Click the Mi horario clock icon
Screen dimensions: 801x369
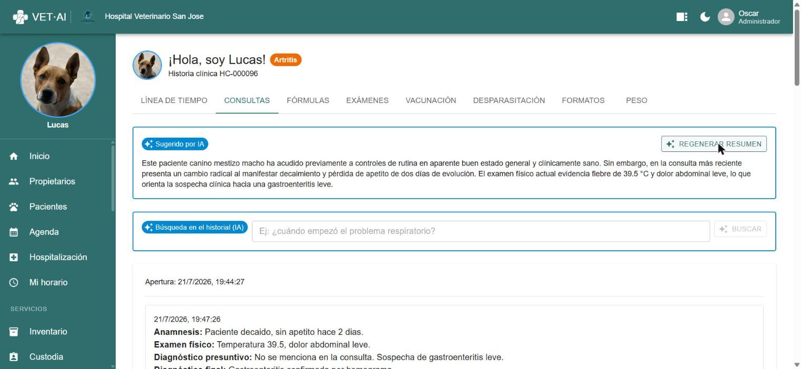(14, 282)
